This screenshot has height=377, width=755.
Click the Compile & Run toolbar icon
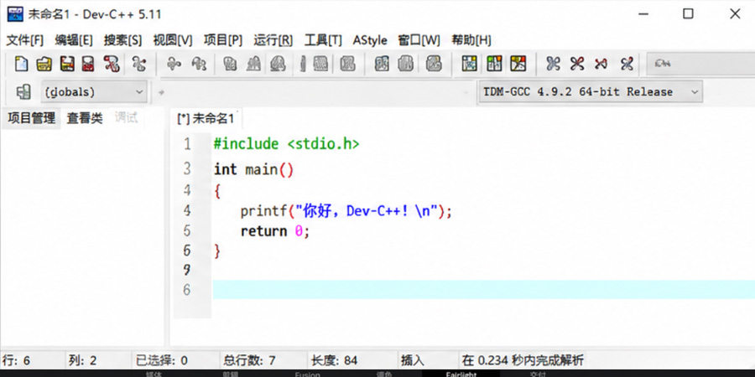pyautogui.click(x=518, y=64)
